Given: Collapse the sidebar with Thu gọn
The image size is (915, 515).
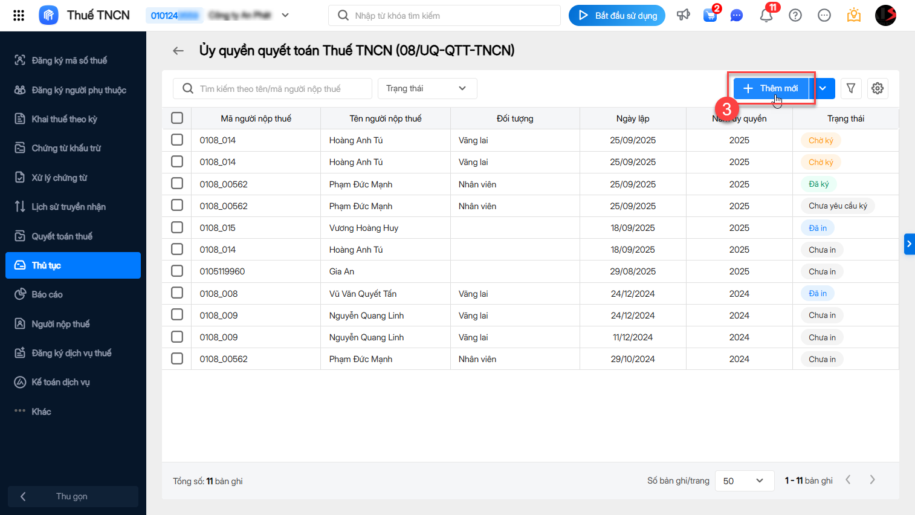Looking at the screenshot, I should [73, 496].
